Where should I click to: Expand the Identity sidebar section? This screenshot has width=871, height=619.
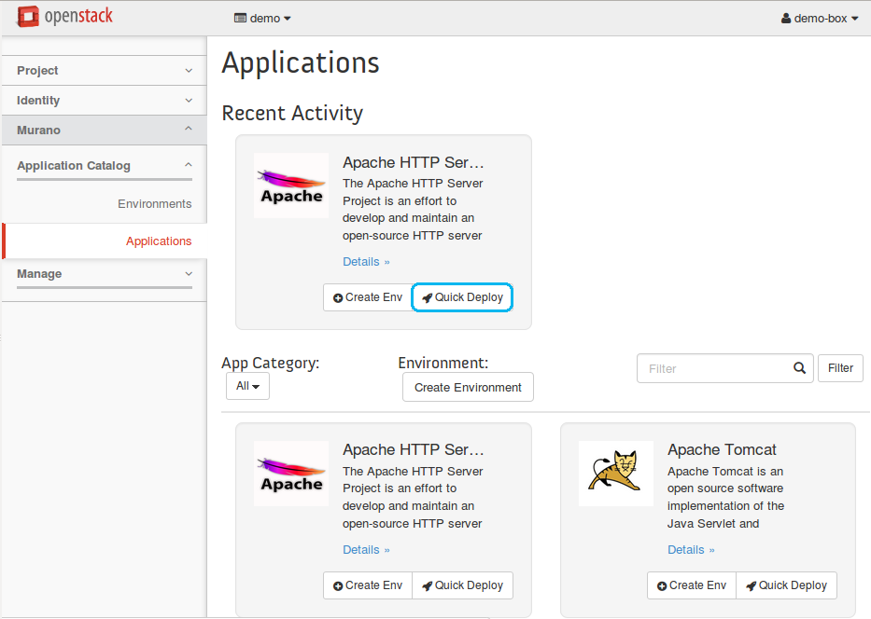(x=104, y=101)
